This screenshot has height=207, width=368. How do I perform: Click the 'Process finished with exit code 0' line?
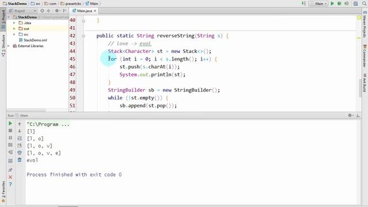tap(74, 175)
